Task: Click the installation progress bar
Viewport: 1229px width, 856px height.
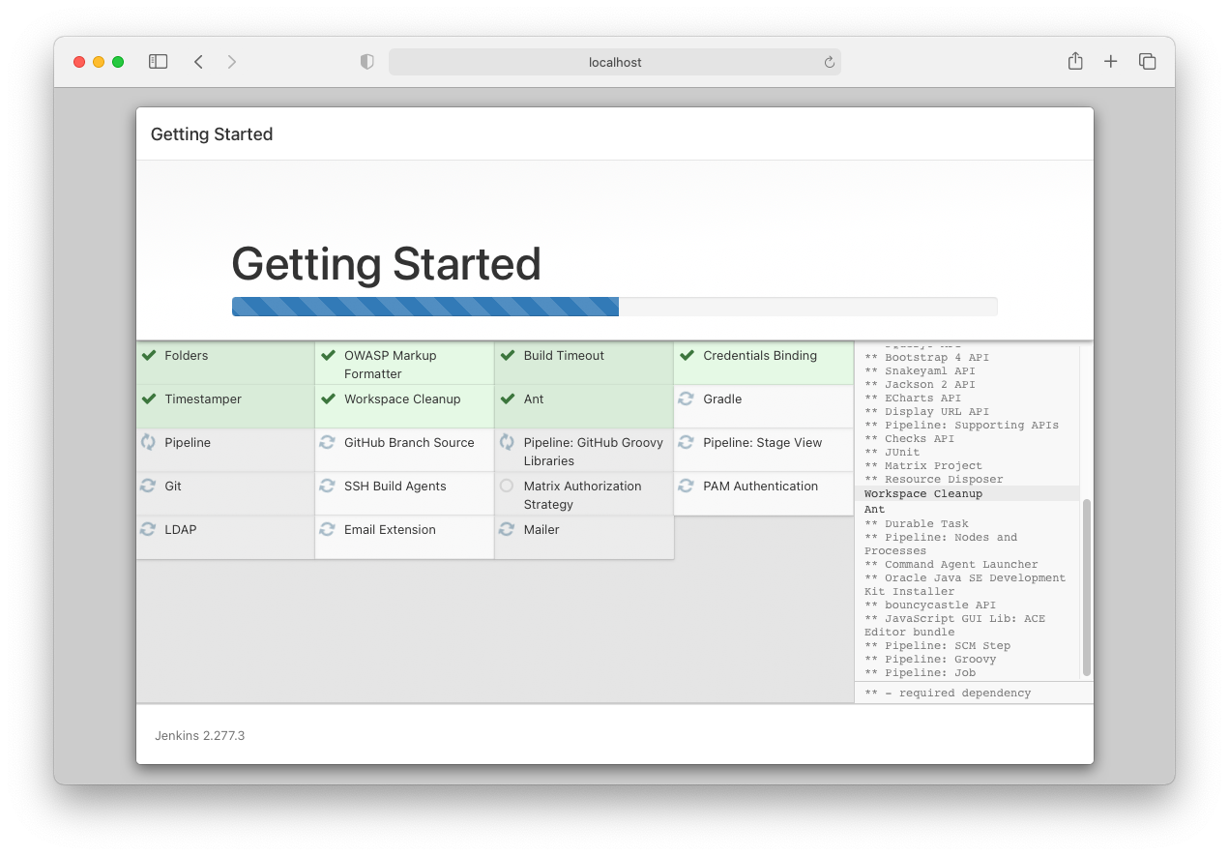Action: [x=614, y=307]
